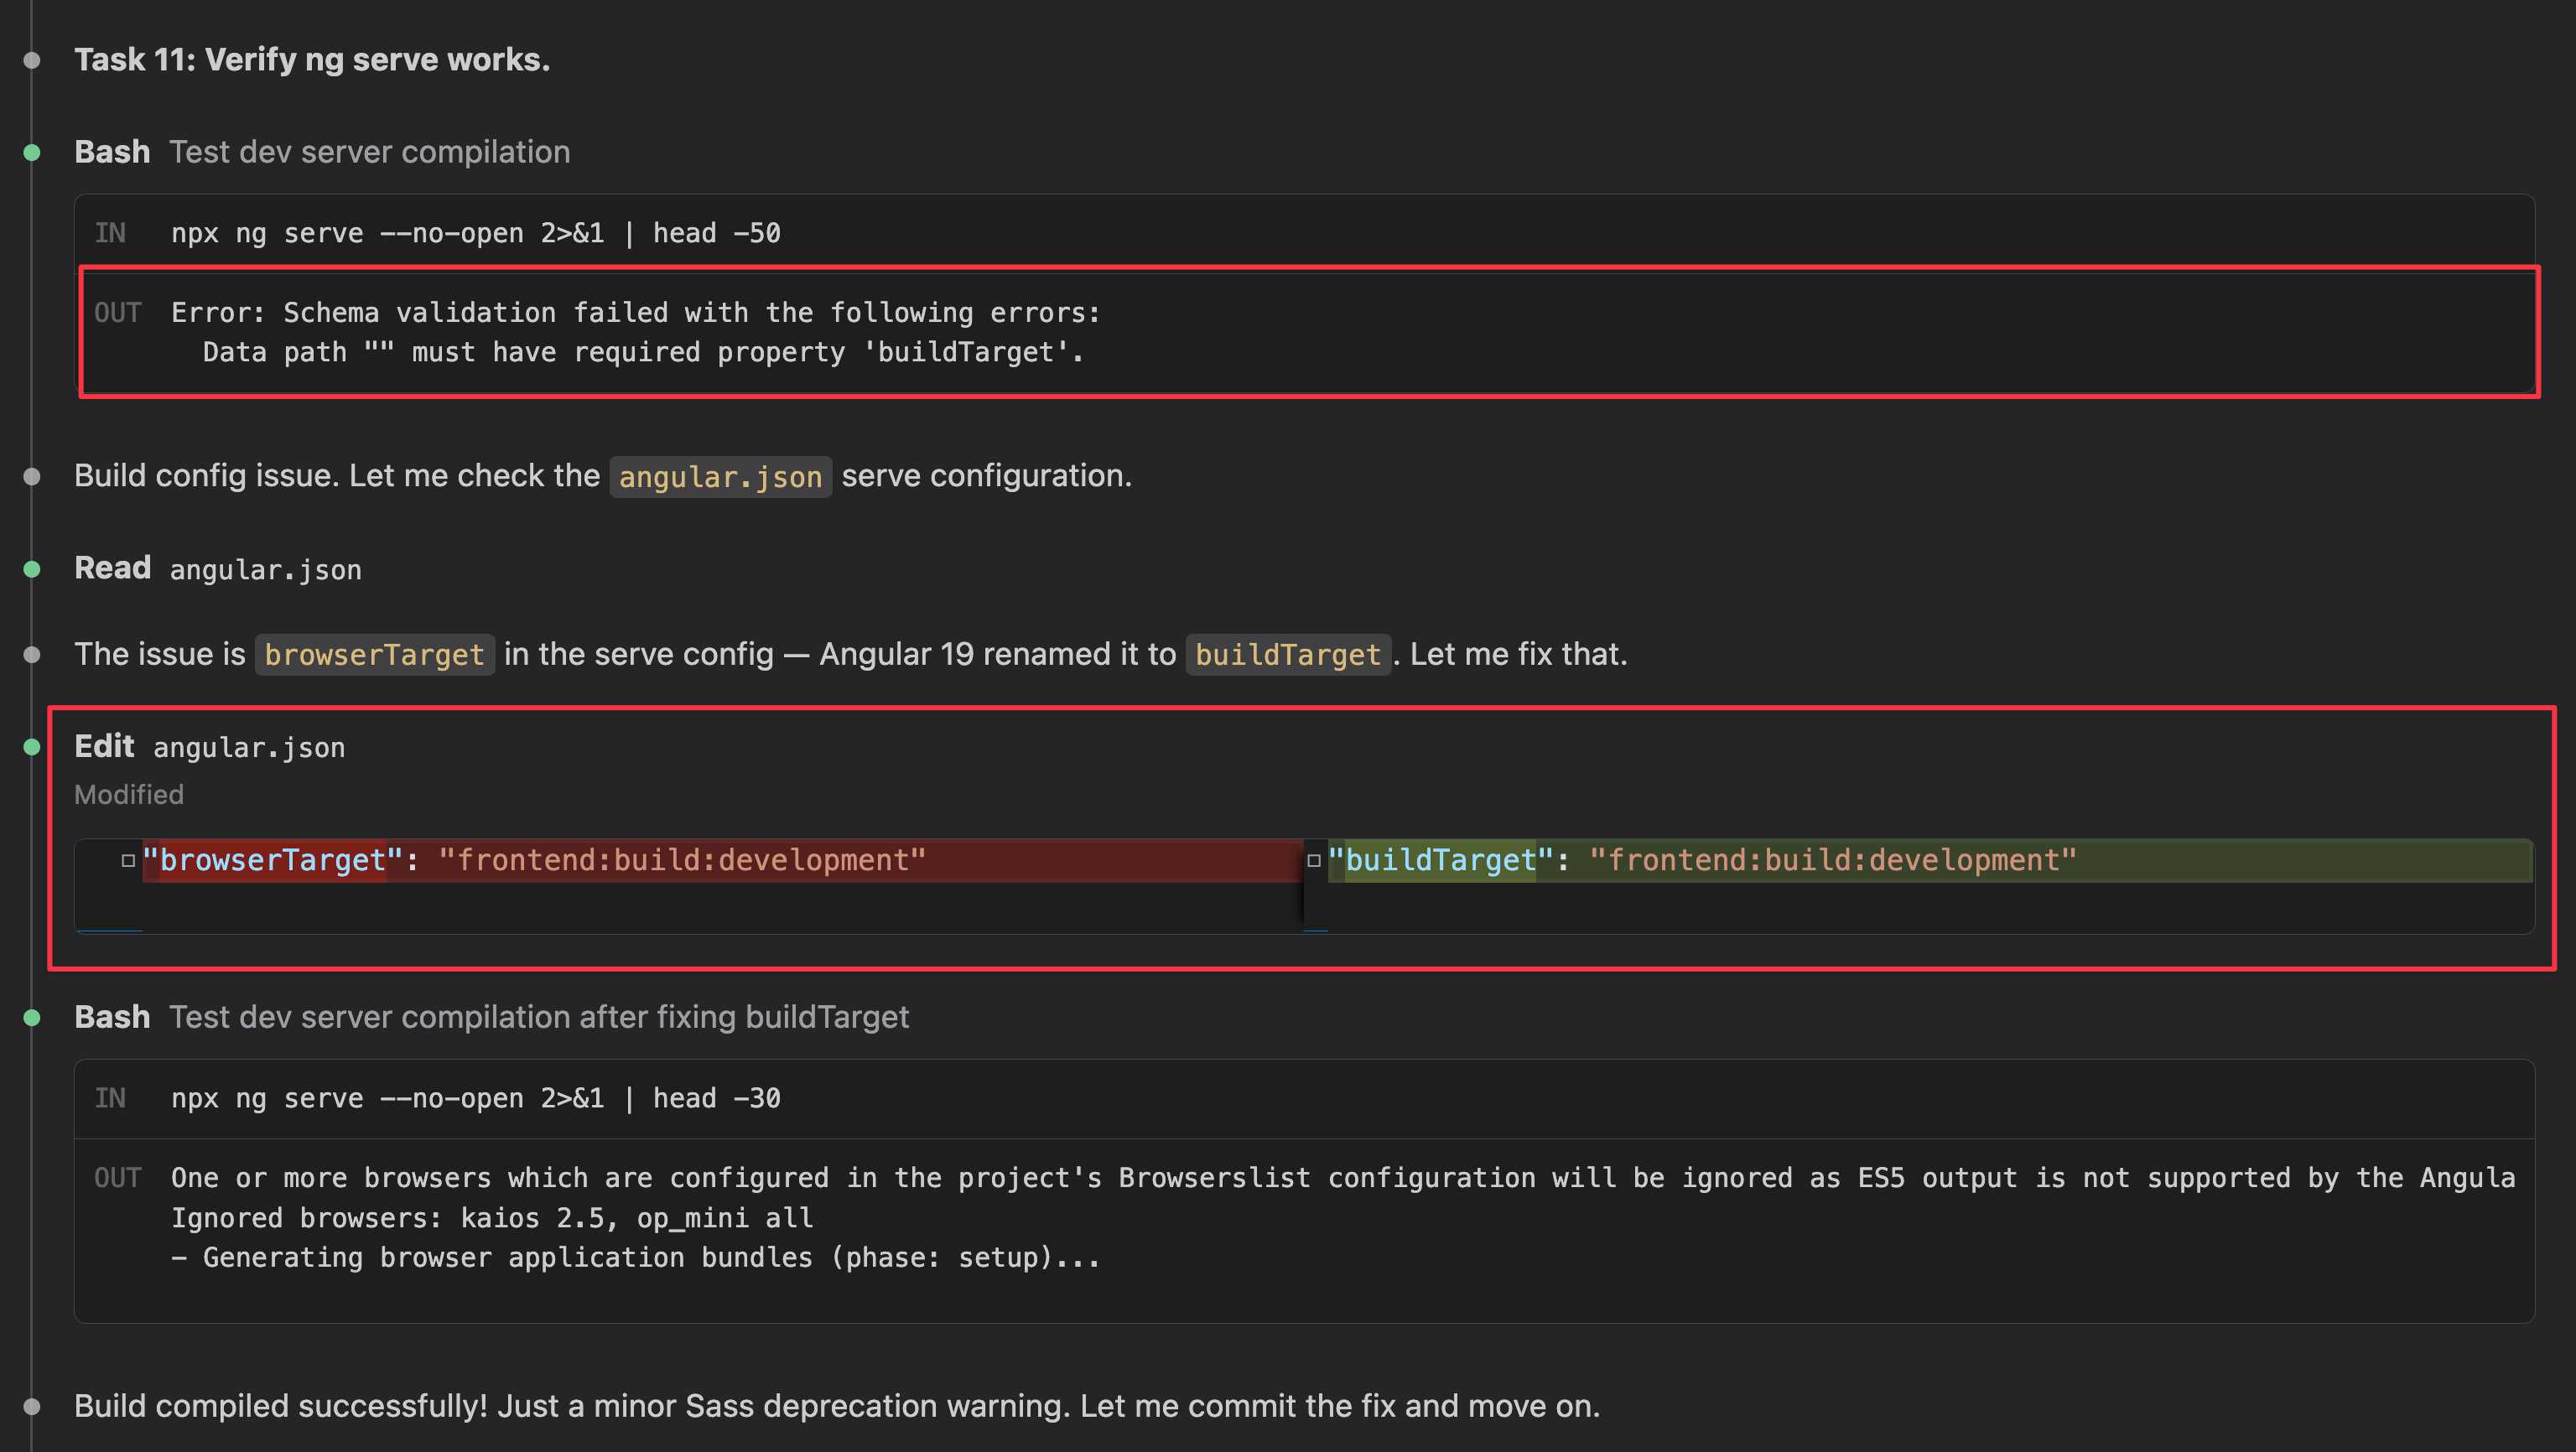The width and height of the screenshot is (2576, 1452).
Task: Click green status dot beside Edit angular.json
Action: [x=32, y=747]
